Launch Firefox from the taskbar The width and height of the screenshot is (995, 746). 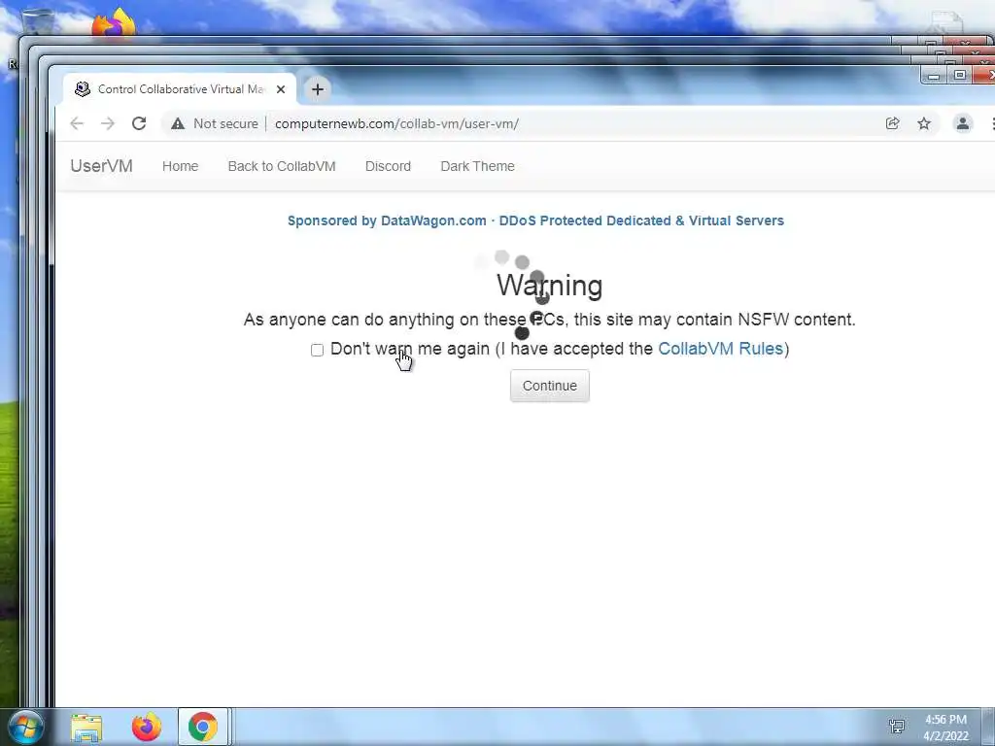click(146, 728)
